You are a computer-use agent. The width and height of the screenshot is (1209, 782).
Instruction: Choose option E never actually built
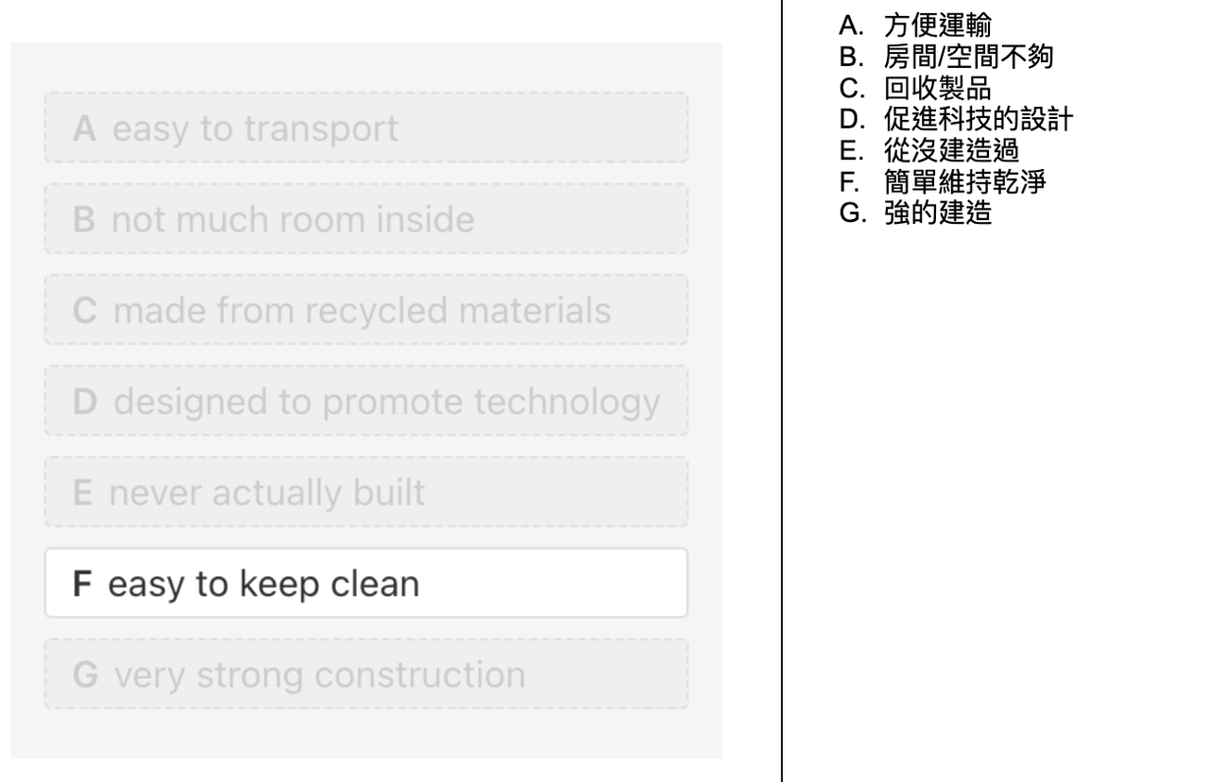tap(366, 492)
